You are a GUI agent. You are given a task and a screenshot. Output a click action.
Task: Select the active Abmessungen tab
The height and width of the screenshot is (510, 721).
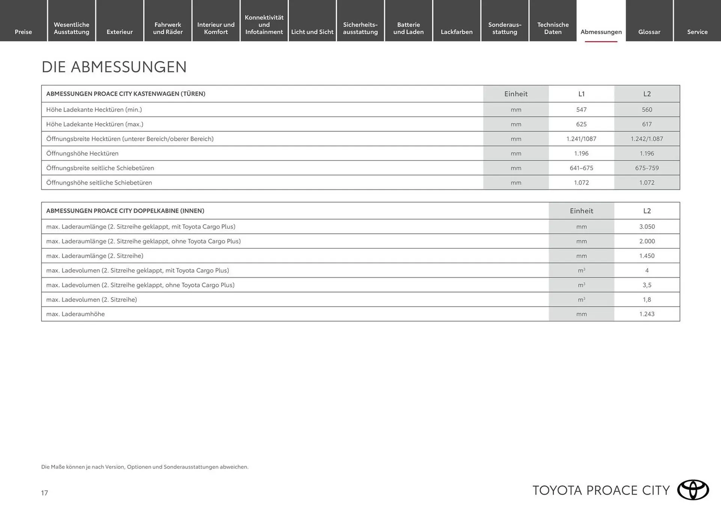coord(601,32)
